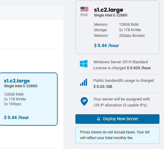Click the 128GB RAM memory value in the summary
Viewport: 164px width, 149px height.
[129, 25]
